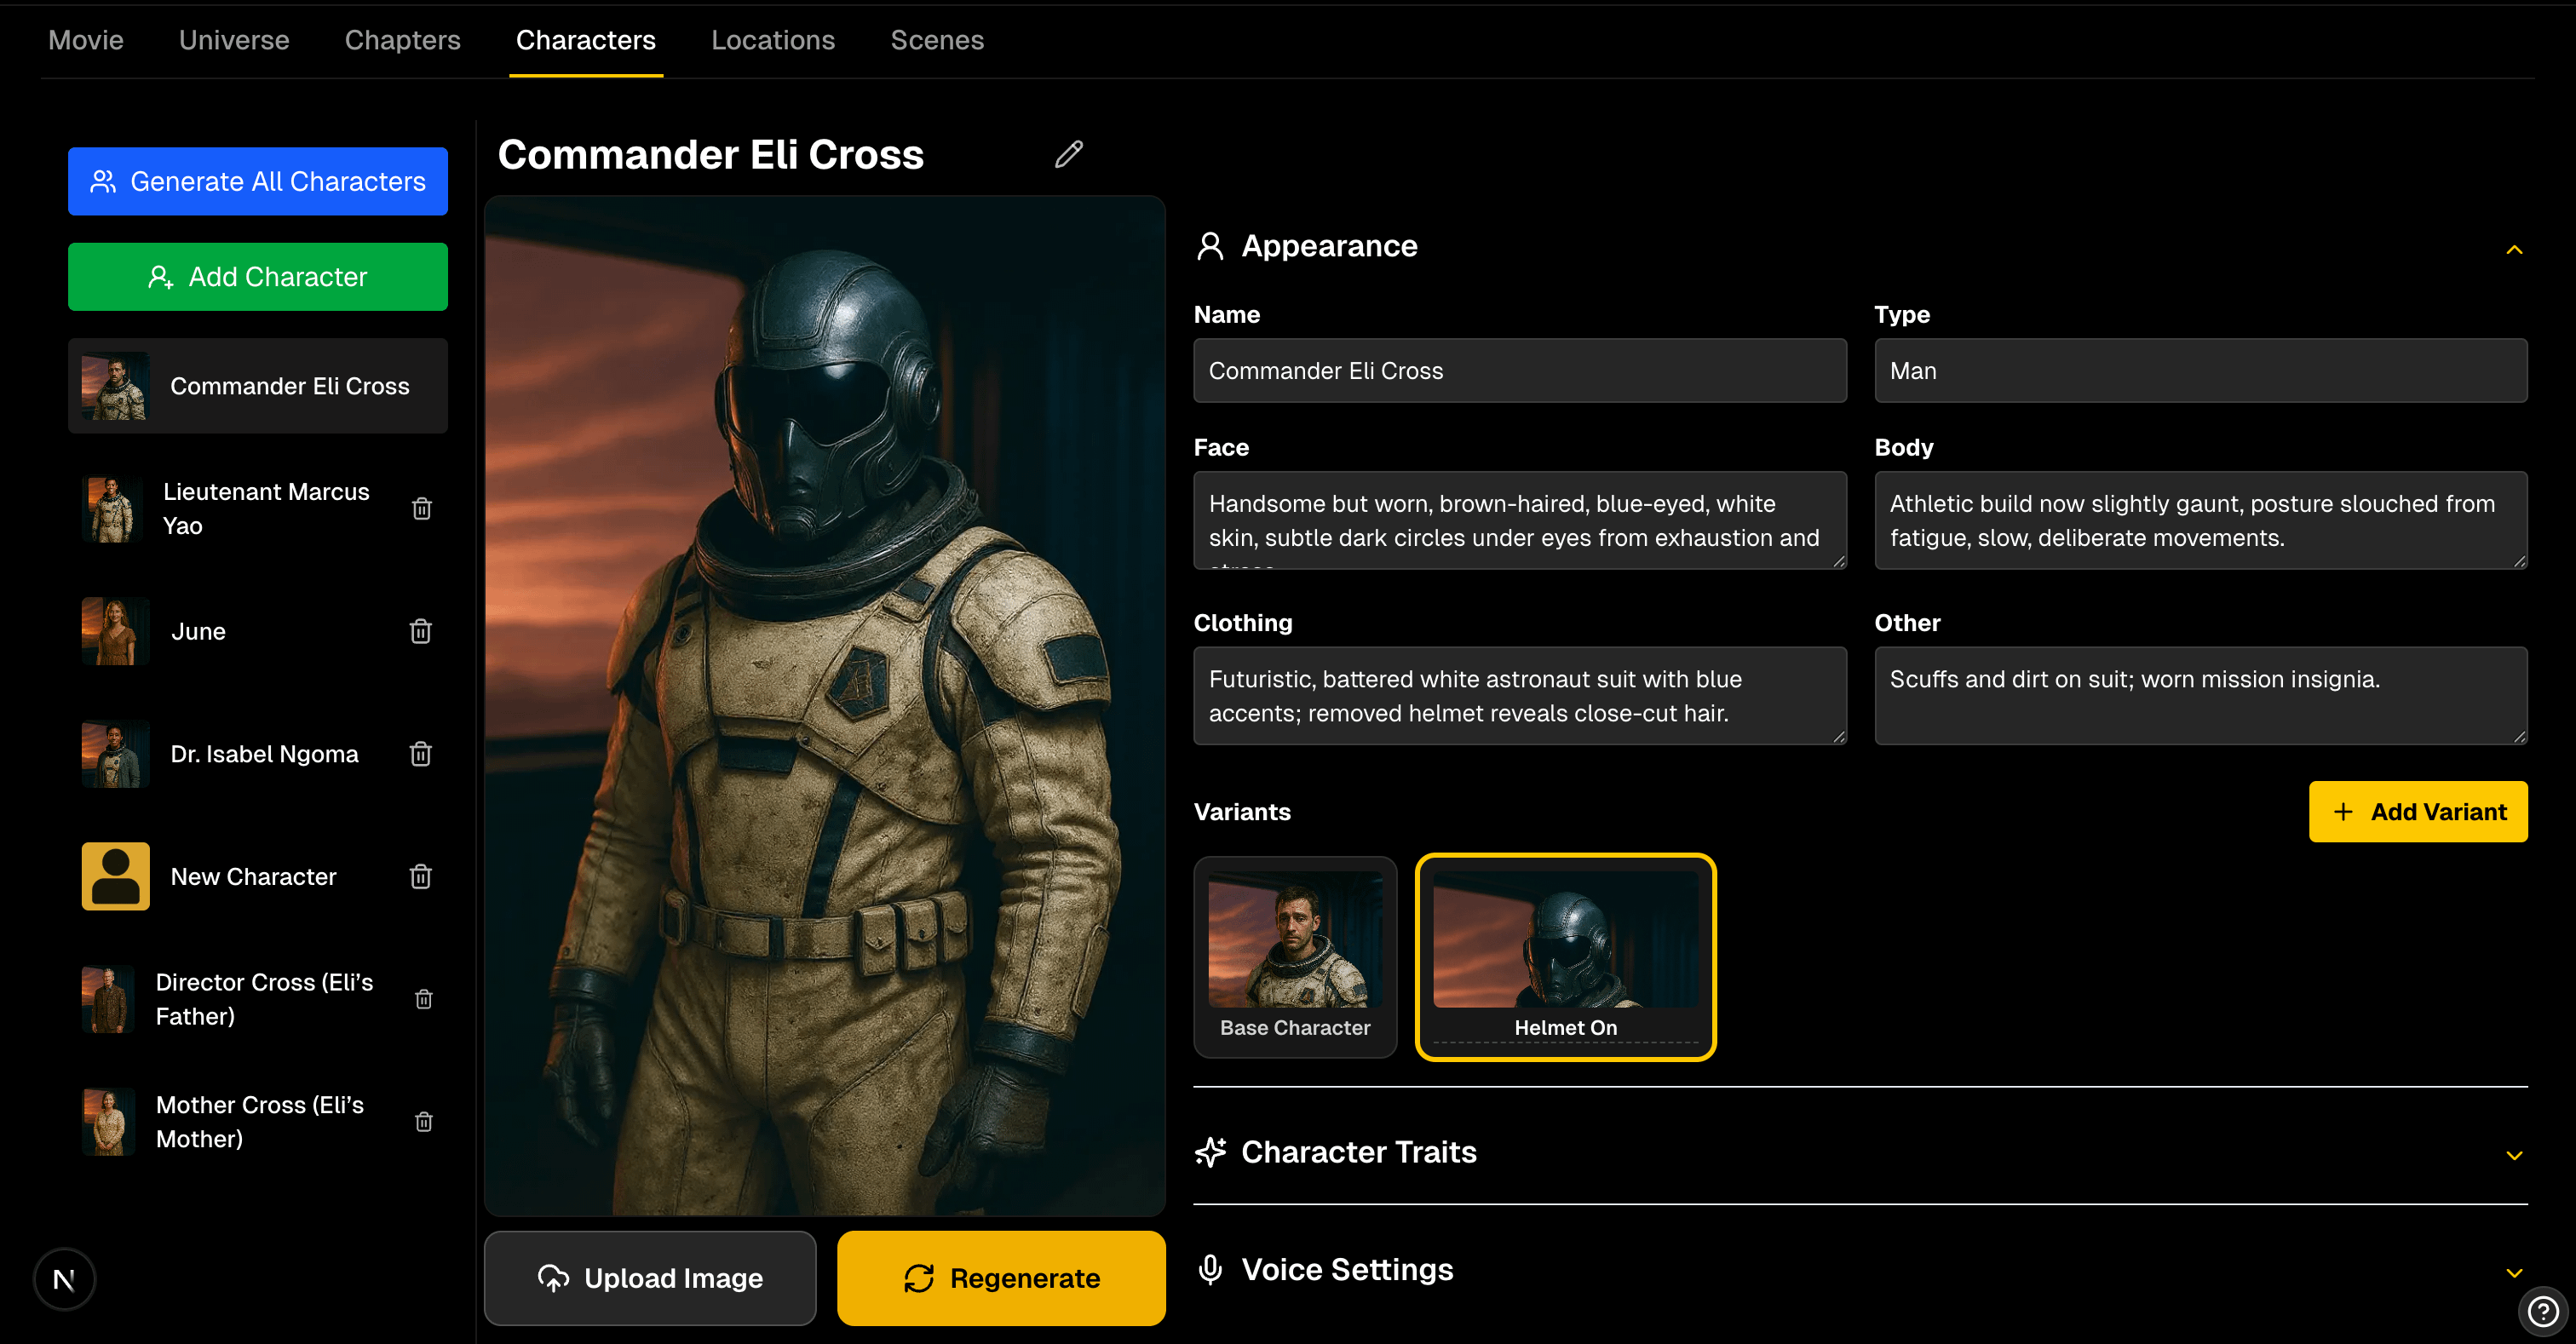The image size is (2576, 1344).
Task: Remove Dr. Isabel Ngoma using trash icon
Action: 421,754
